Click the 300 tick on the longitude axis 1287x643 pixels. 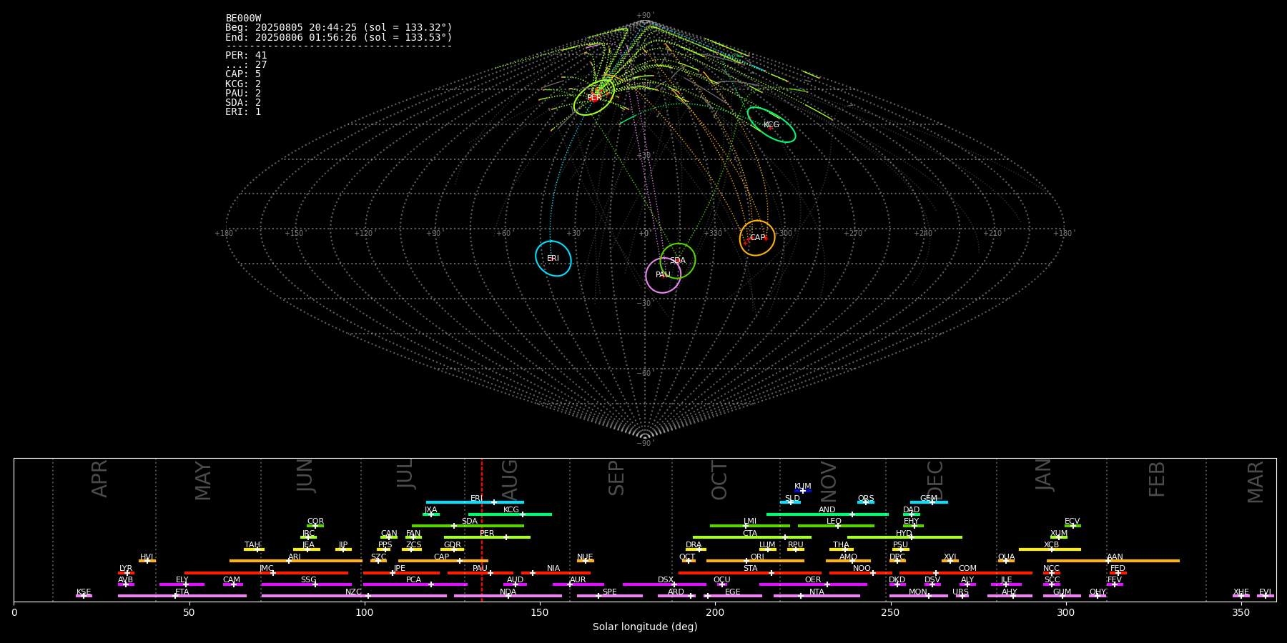[1065, 613]
